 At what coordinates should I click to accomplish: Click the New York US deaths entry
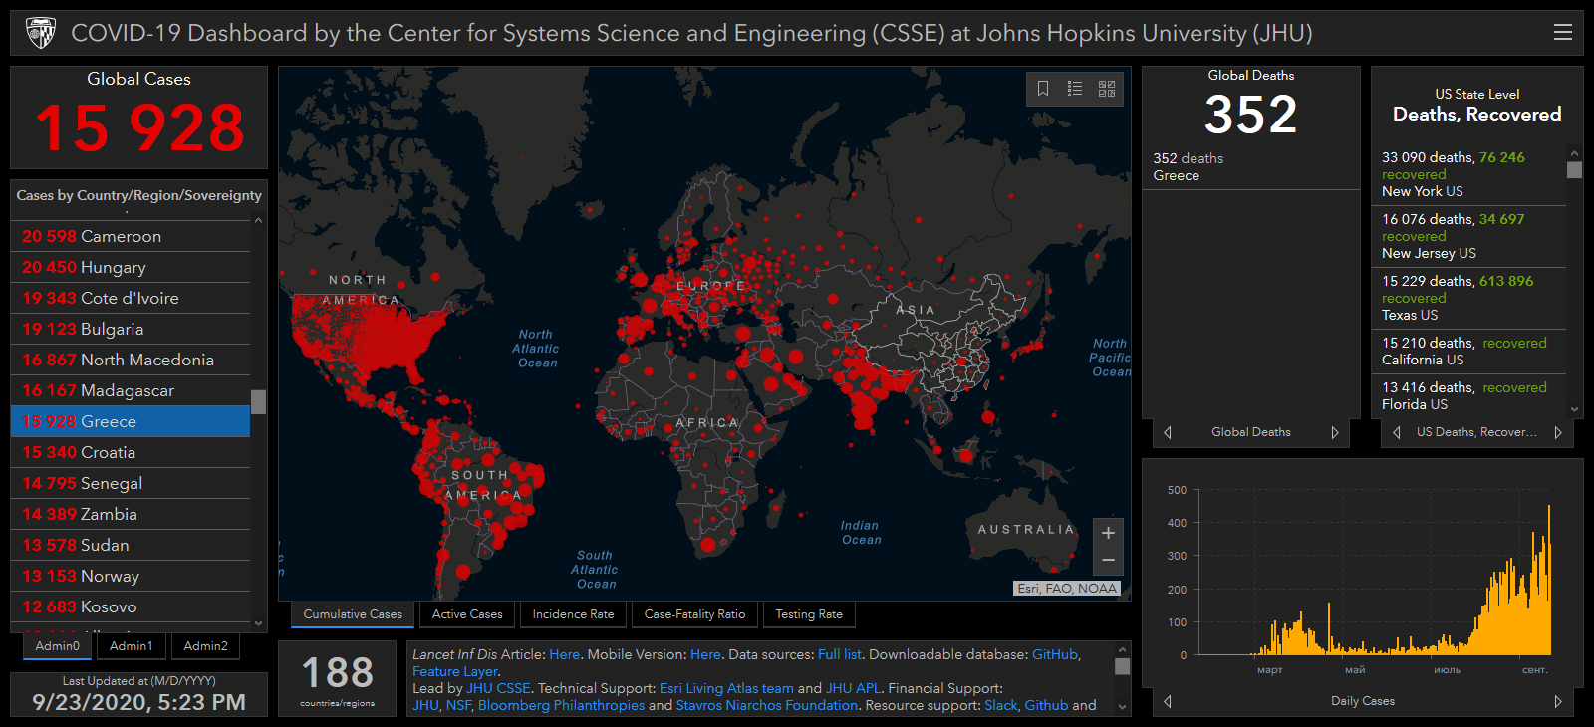[x=1469, y=174]
